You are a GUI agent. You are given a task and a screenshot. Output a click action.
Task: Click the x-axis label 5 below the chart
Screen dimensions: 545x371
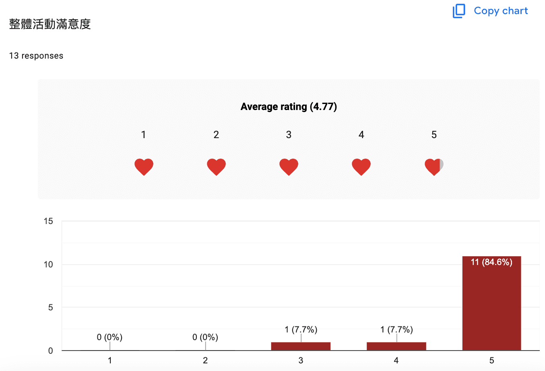[x=491, y=361]
